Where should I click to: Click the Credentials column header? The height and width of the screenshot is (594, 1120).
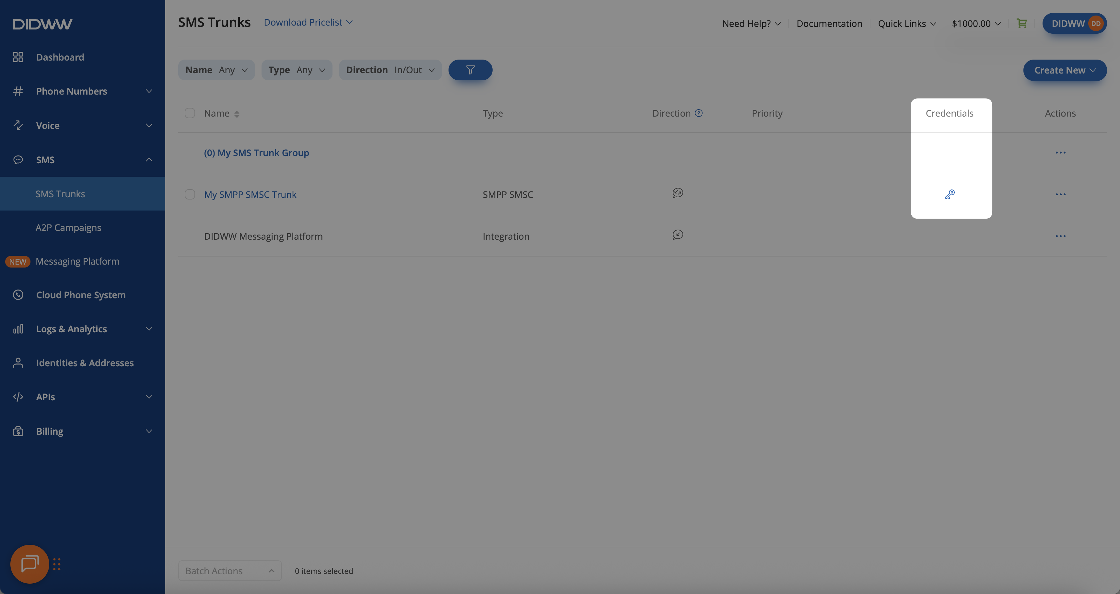[x=950, y=113]
